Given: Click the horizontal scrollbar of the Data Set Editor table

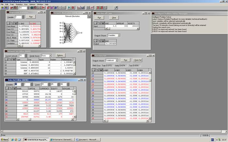Looking at the screenshot, I should 45,119.
